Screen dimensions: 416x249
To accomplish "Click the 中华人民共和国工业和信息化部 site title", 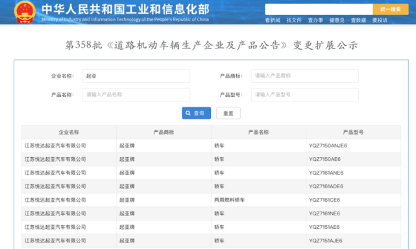I will point(125,9).
